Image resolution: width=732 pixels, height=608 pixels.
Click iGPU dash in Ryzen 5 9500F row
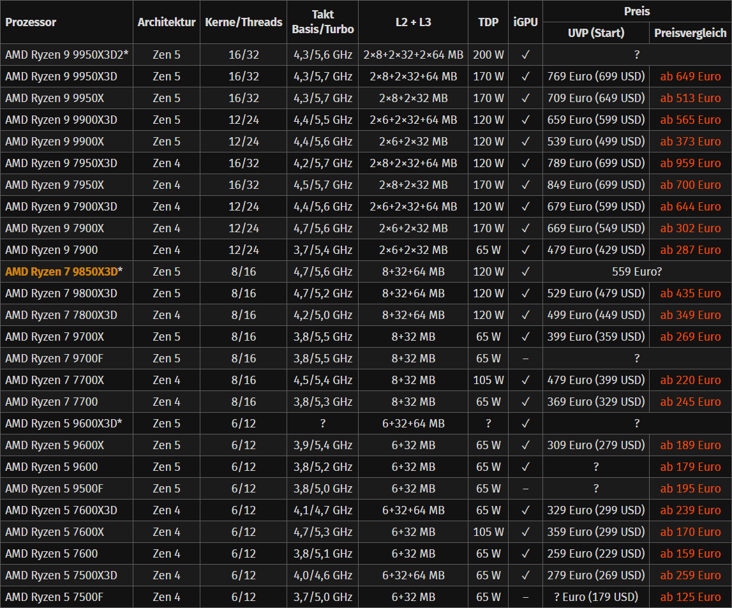click(525, 489)
